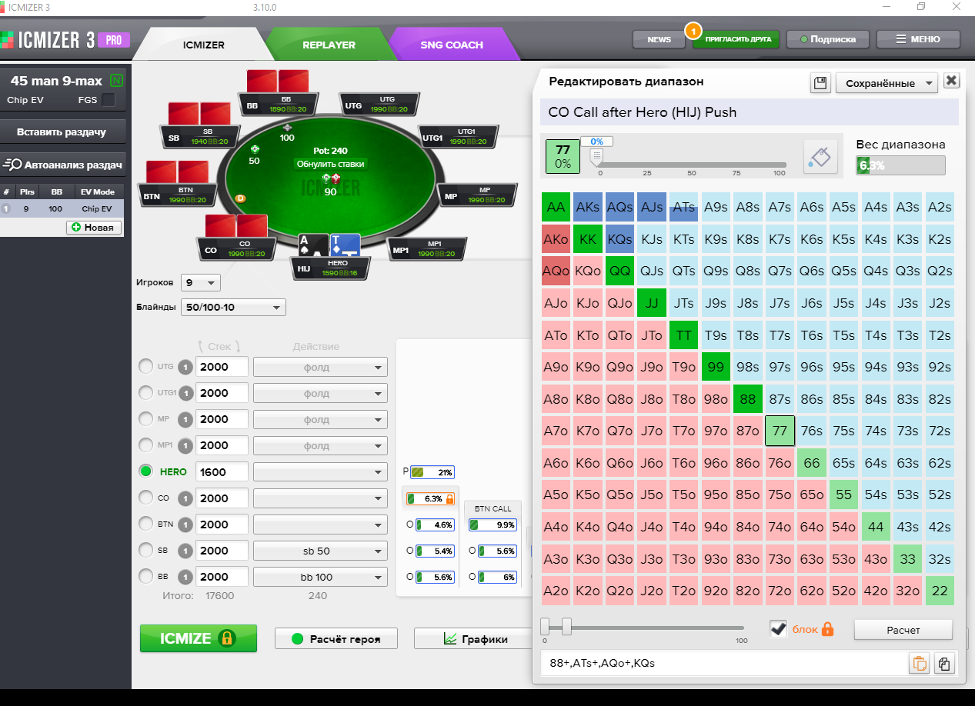
Task: Click the range text field 88+,ATs+,AQo+,KQs
Action: pos(724,663)
